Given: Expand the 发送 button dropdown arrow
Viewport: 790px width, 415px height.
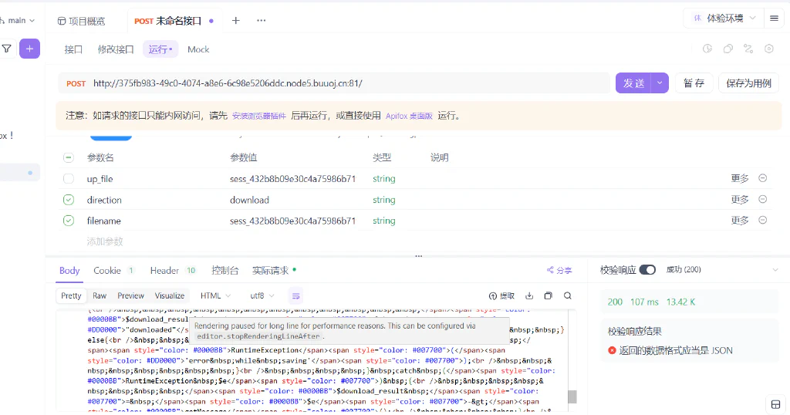Looking at the screenshot, I should coord(660,83).
